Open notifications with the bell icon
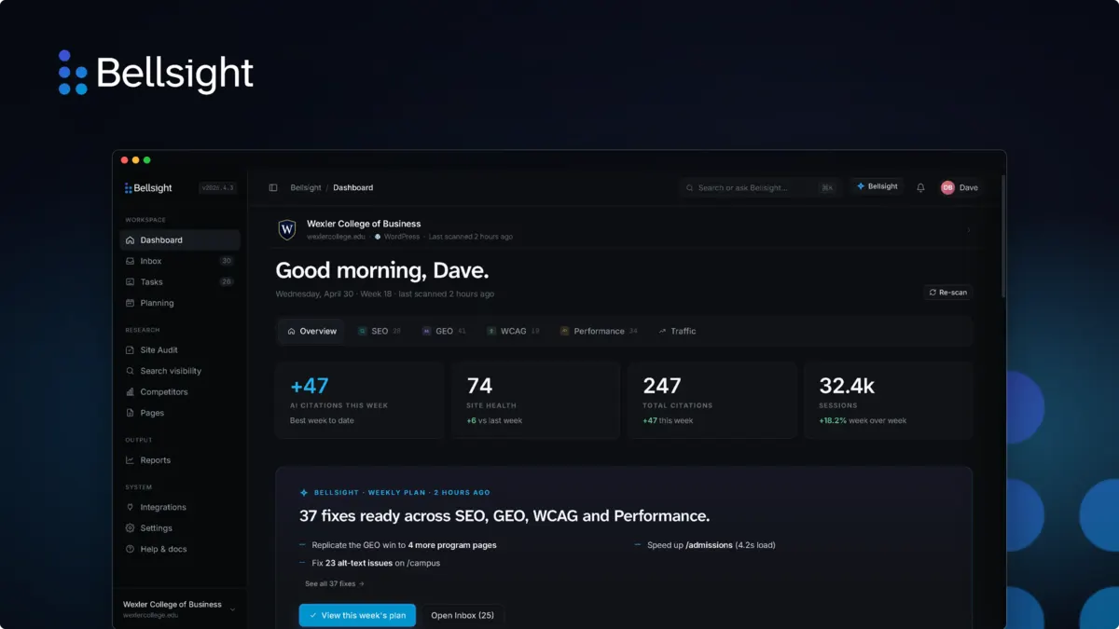This screenshot has width=1119, height=629. pos(920,187)
